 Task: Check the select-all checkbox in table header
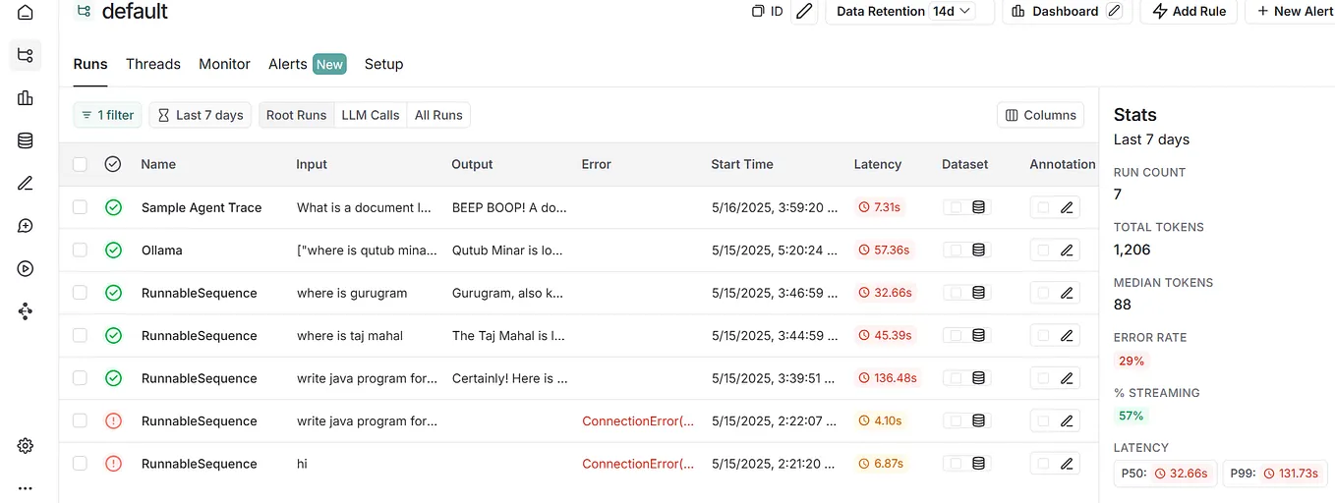[x=80, y=164]
